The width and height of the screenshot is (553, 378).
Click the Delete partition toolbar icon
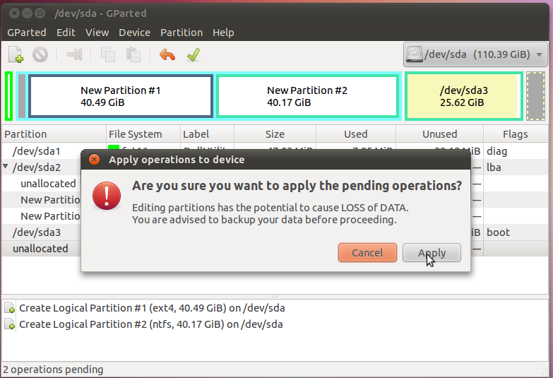(40, 54)
